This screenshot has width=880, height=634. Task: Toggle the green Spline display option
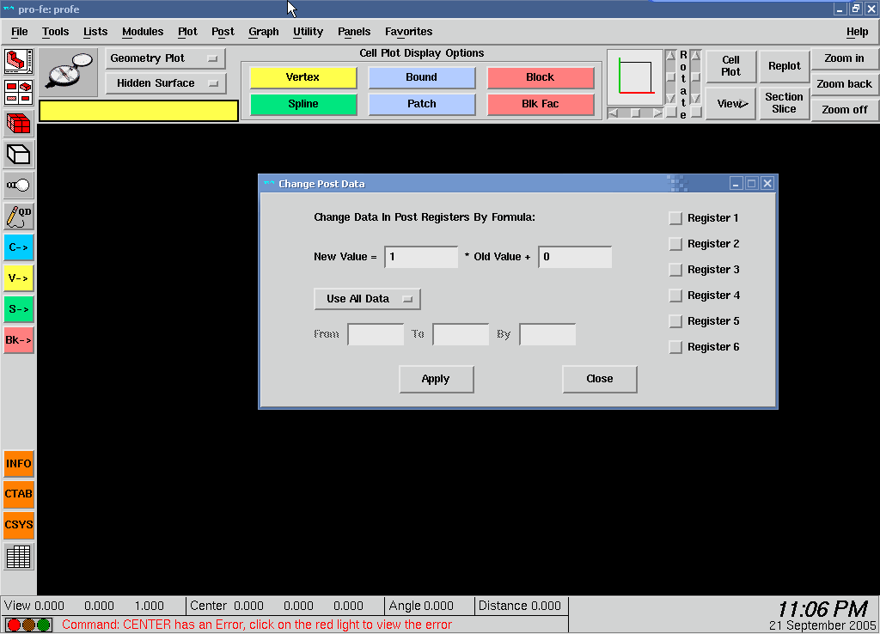303,104
